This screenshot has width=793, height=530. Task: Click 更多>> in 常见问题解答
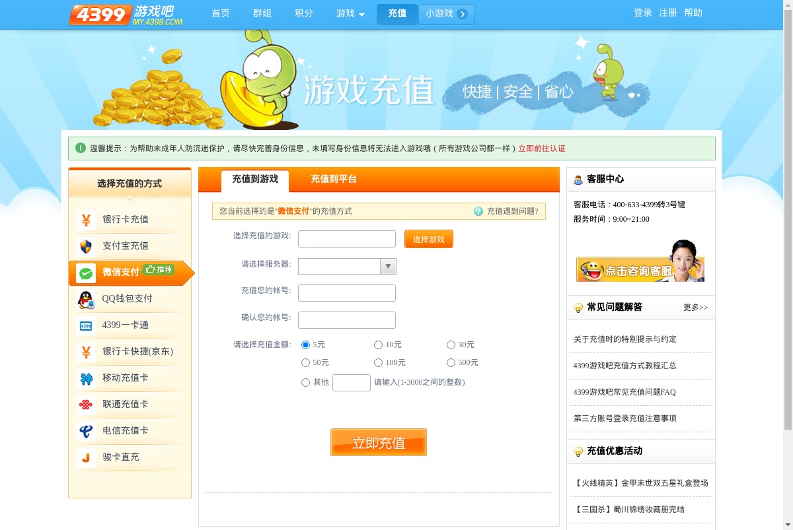coord(695,308)
